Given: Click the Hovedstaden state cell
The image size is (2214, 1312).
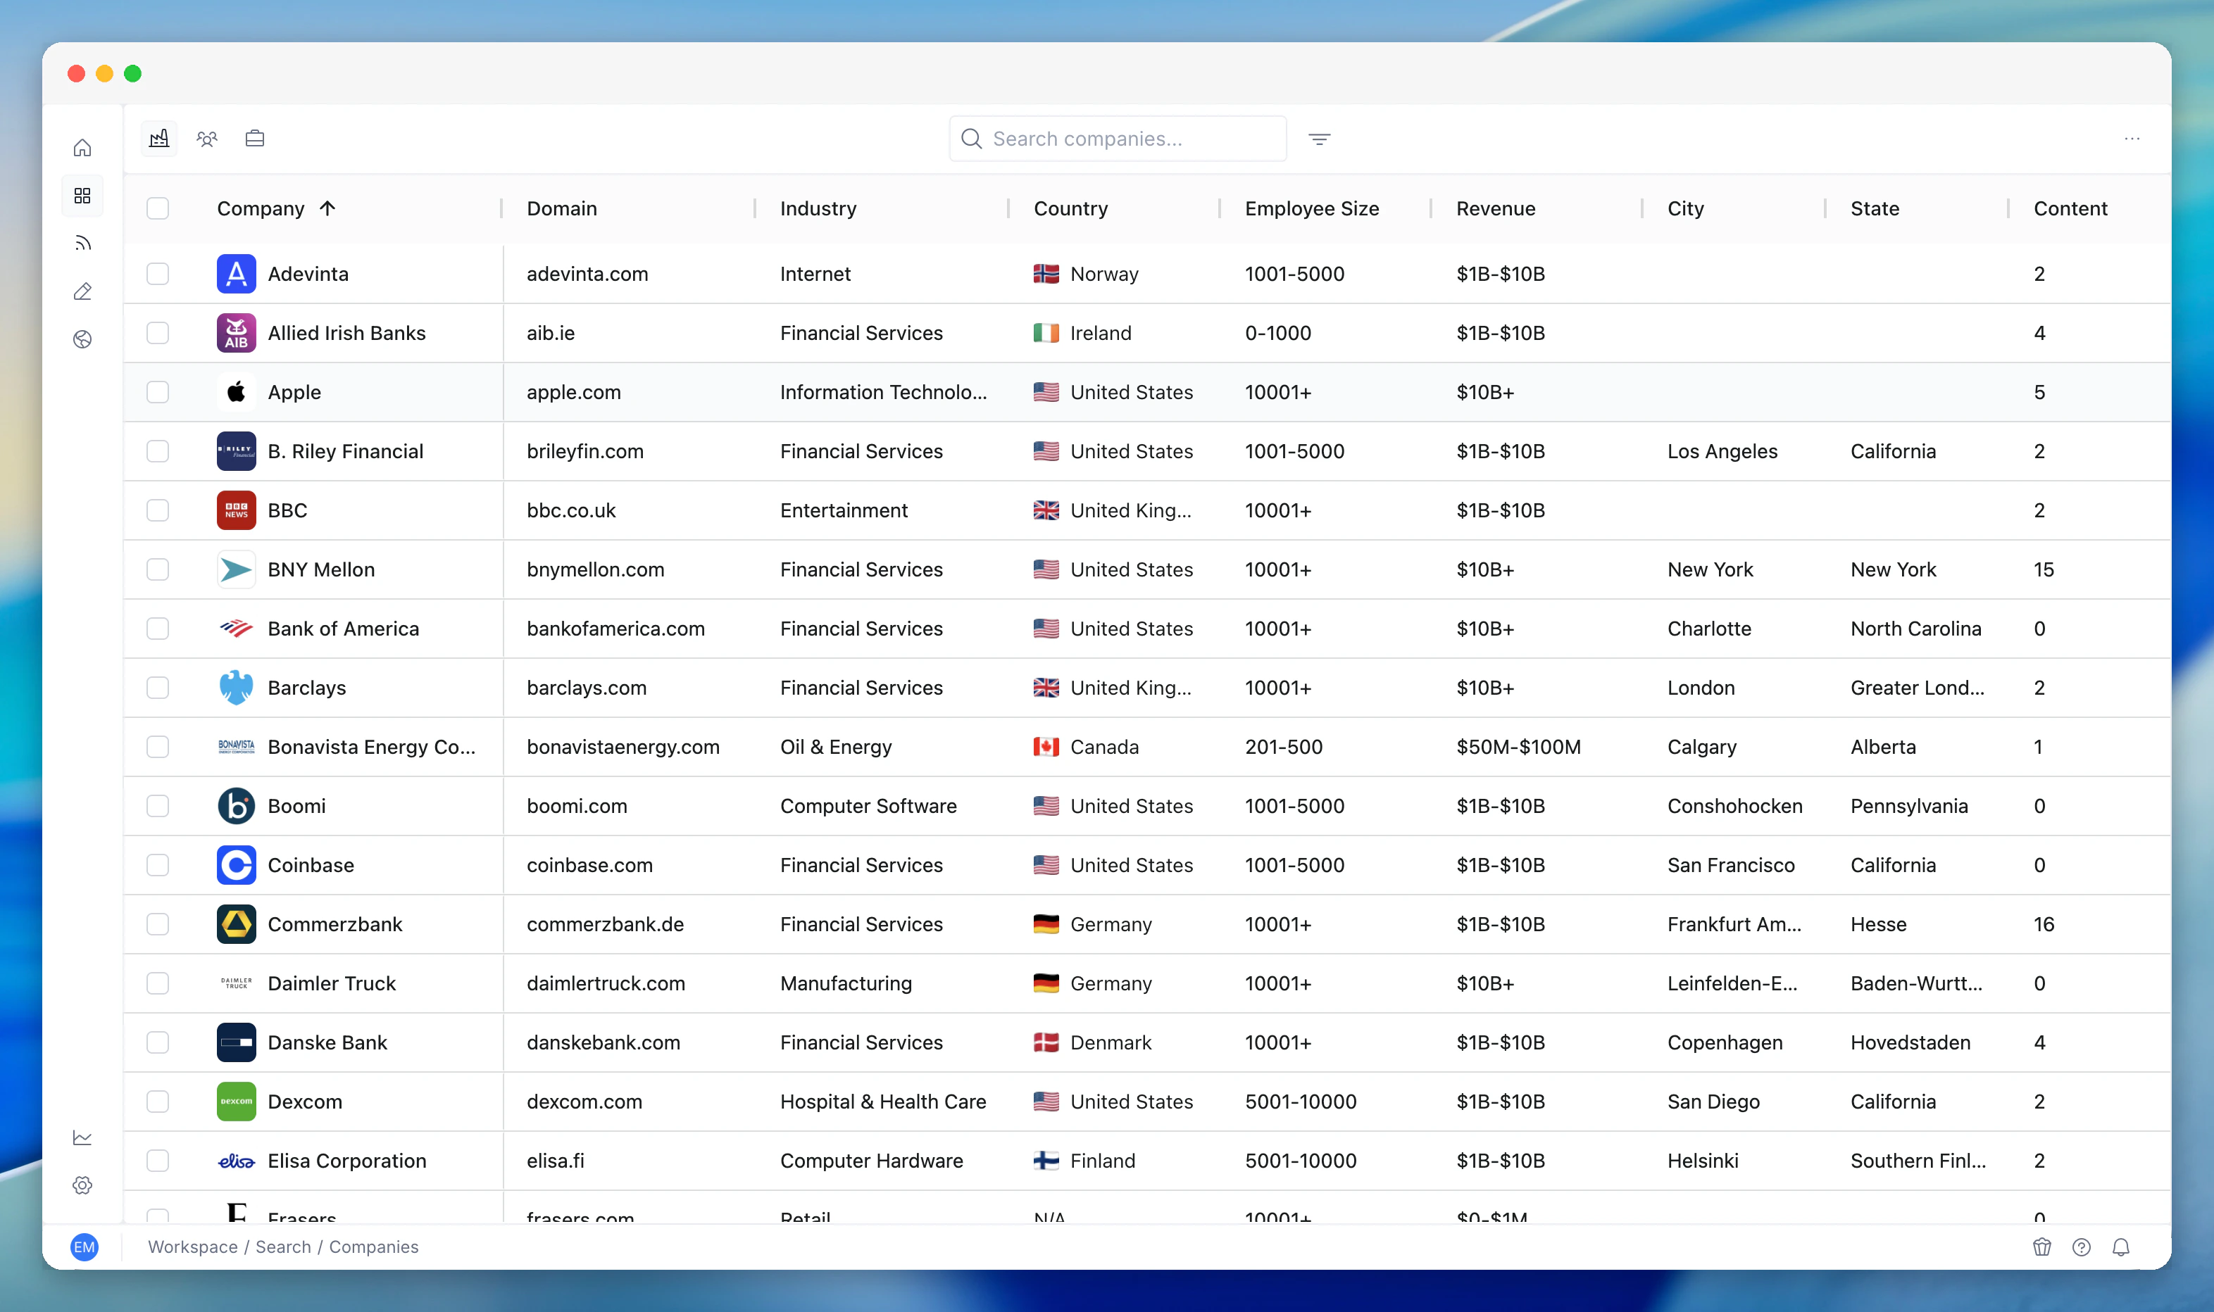Looking at the screenshot, I should [1910, 1042].
